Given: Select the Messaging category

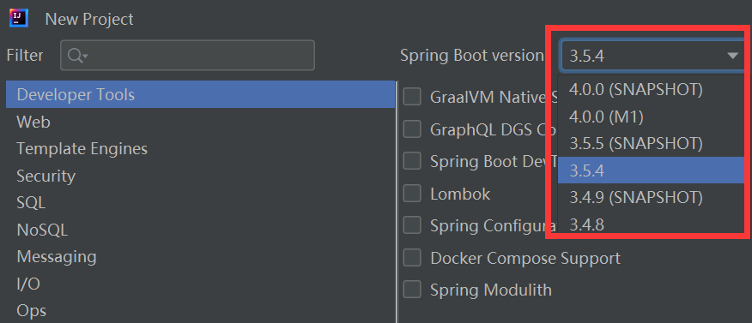Looking at the screenshot, I should 201,256.
